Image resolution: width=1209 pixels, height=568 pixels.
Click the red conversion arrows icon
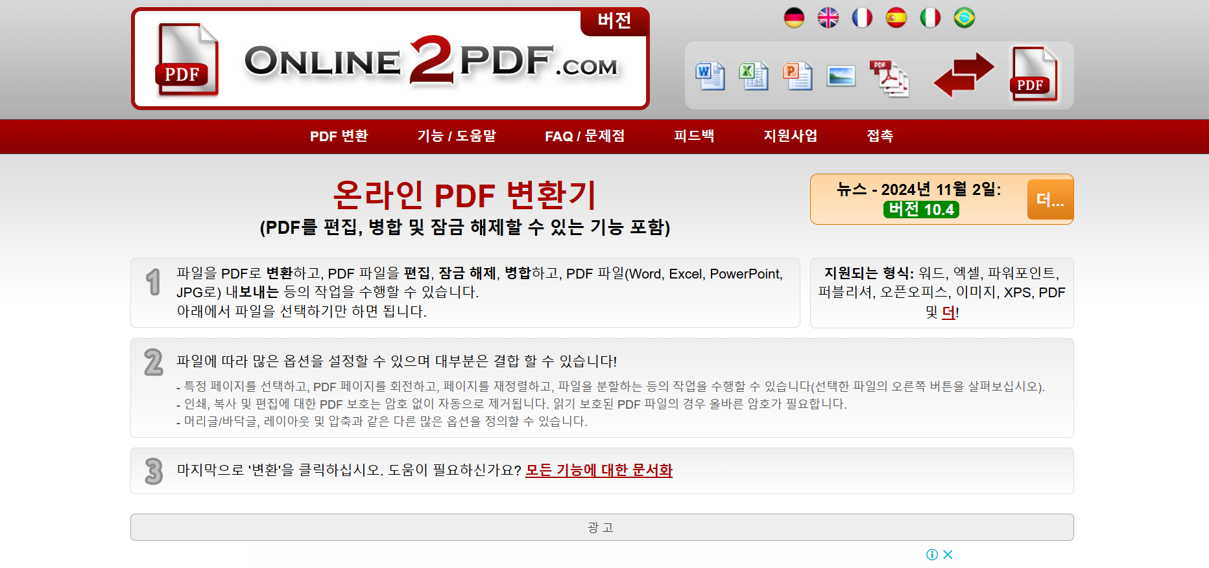(964, 75)
